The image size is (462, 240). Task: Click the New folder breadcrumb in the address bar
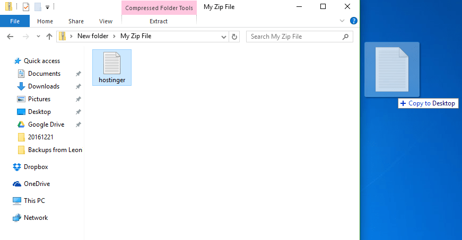(x=92, y=37)
